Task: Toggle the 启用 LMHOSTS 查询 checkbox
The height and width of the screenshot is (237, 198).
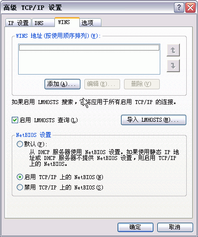Action: (x=15, y=120)
